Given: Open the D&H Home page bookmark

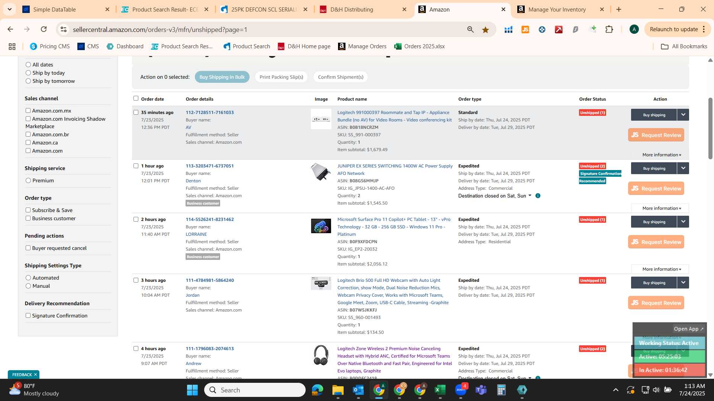Looking at the screenshot, I should point(304,46).
